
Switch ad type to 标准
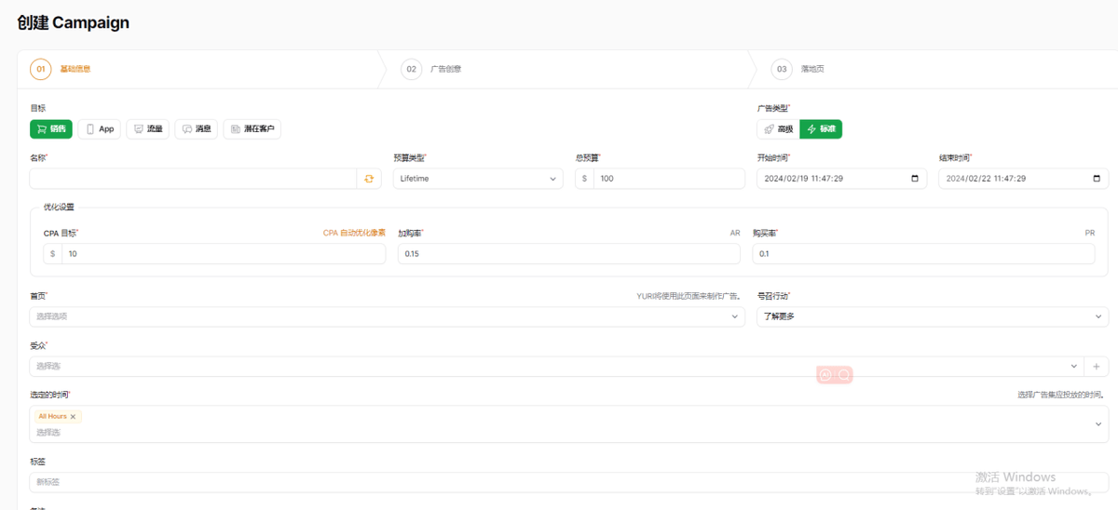(x=821, y=129)
